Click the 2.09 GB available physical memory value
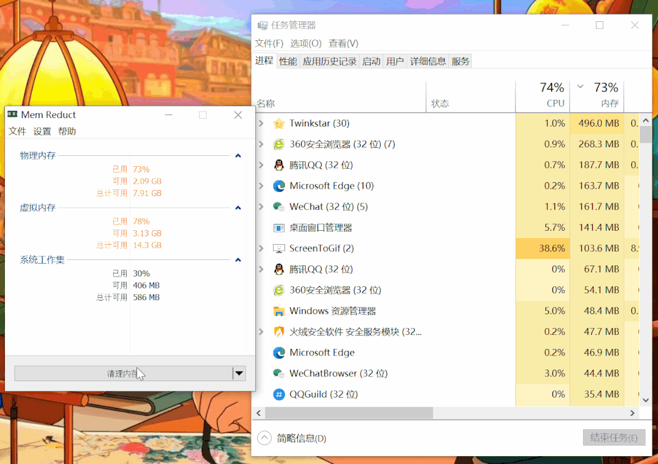 [147, 181]
